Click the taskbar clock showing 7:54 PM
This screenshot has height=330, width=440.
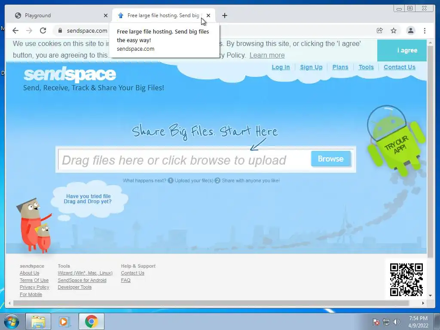418,322
